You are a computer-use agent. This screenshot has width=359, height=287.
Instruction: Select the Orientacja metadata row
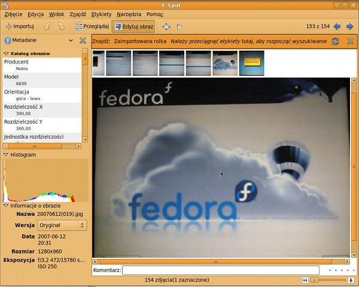pyautogui.click(x=42, y=95)
